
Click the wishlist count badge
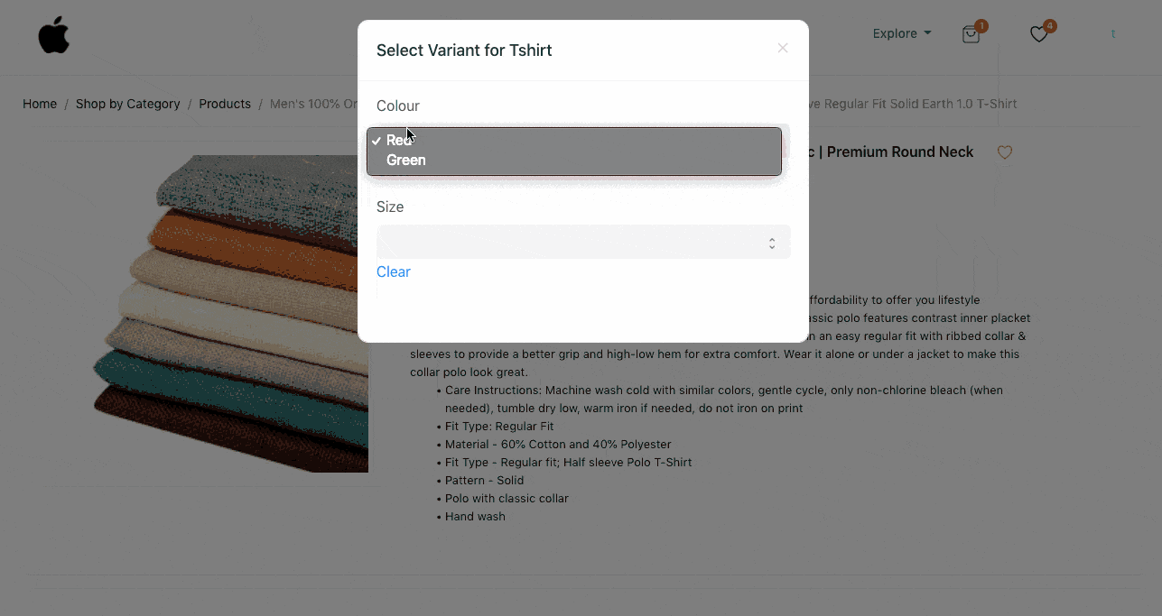(1050, 26)
